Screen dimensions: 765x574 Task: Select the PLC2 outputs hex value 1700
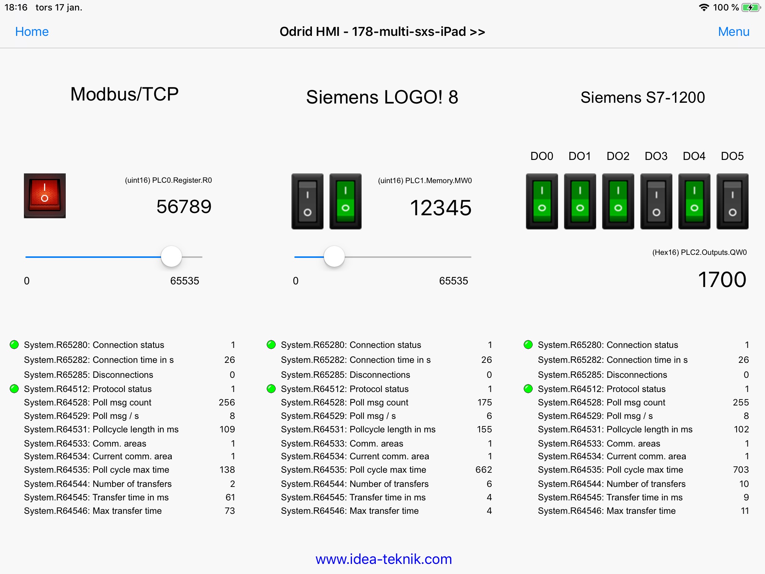coord(722,280)
